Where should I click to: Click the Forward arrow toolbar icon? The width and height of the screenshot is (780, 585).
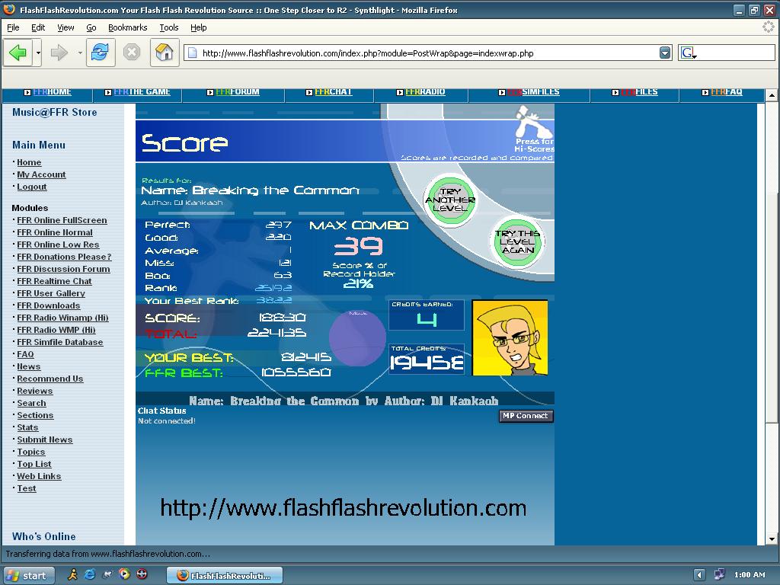pos(59,53)
